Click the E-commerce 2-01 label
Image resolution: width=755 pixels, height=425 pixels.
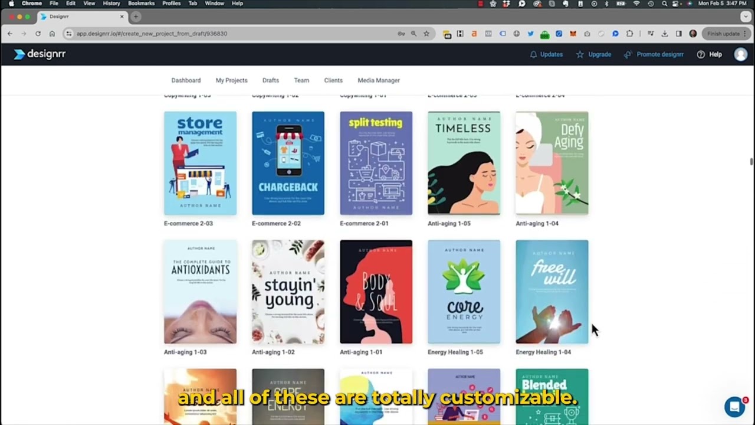(364, 223)
